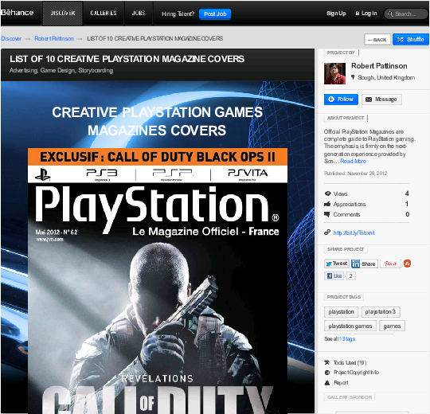Click the Report flag icon
Viewport: 430px width, 414px height.
click(x=327, y=383)
